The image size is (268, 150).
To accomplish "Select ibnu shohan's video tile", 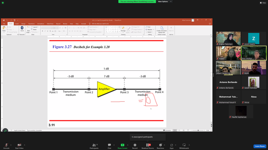I will (x=254, y=53).
